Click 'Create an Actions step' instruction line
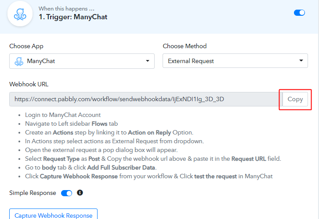The image size is (319, 219). pyautogui.click(x=109, y=132)
